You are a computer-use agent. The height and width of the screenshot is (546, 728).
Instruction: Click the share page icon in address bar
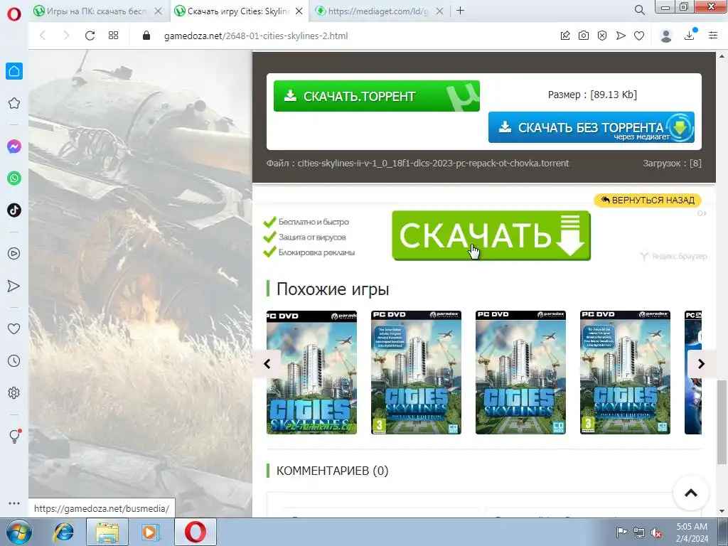(x=565, y=36)
